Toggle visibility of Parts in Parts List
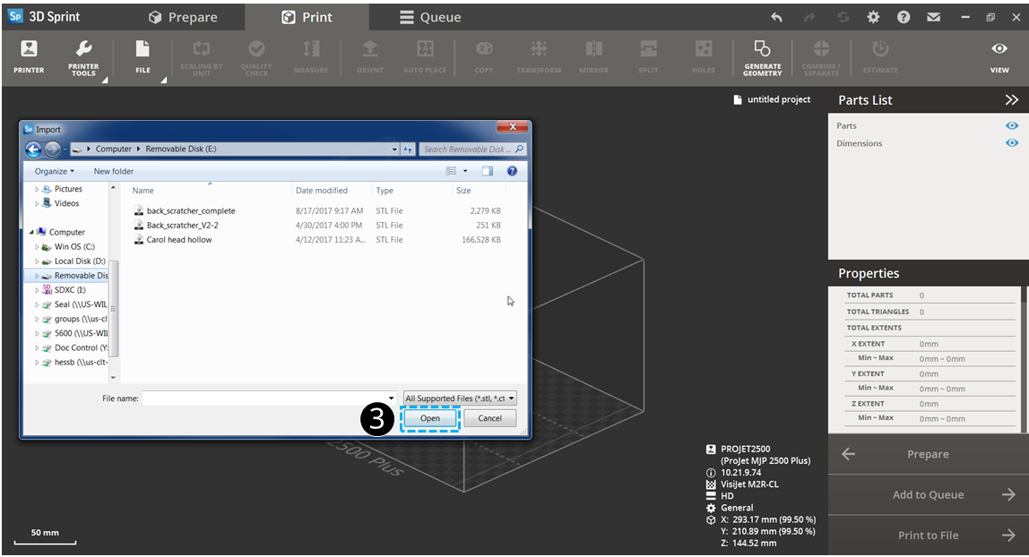The width and height of the screenshot is (1029, 557). [1013, 125]
